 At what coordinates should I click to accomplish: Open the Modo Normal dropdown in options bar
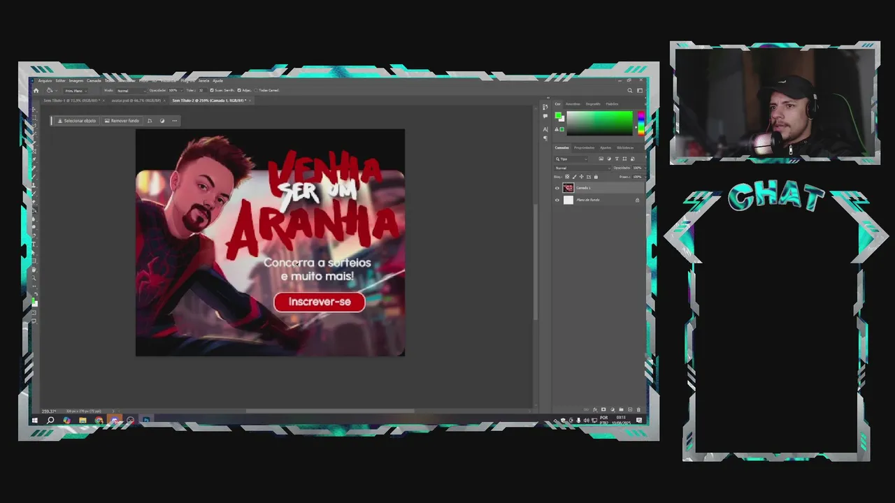point(131,91)
